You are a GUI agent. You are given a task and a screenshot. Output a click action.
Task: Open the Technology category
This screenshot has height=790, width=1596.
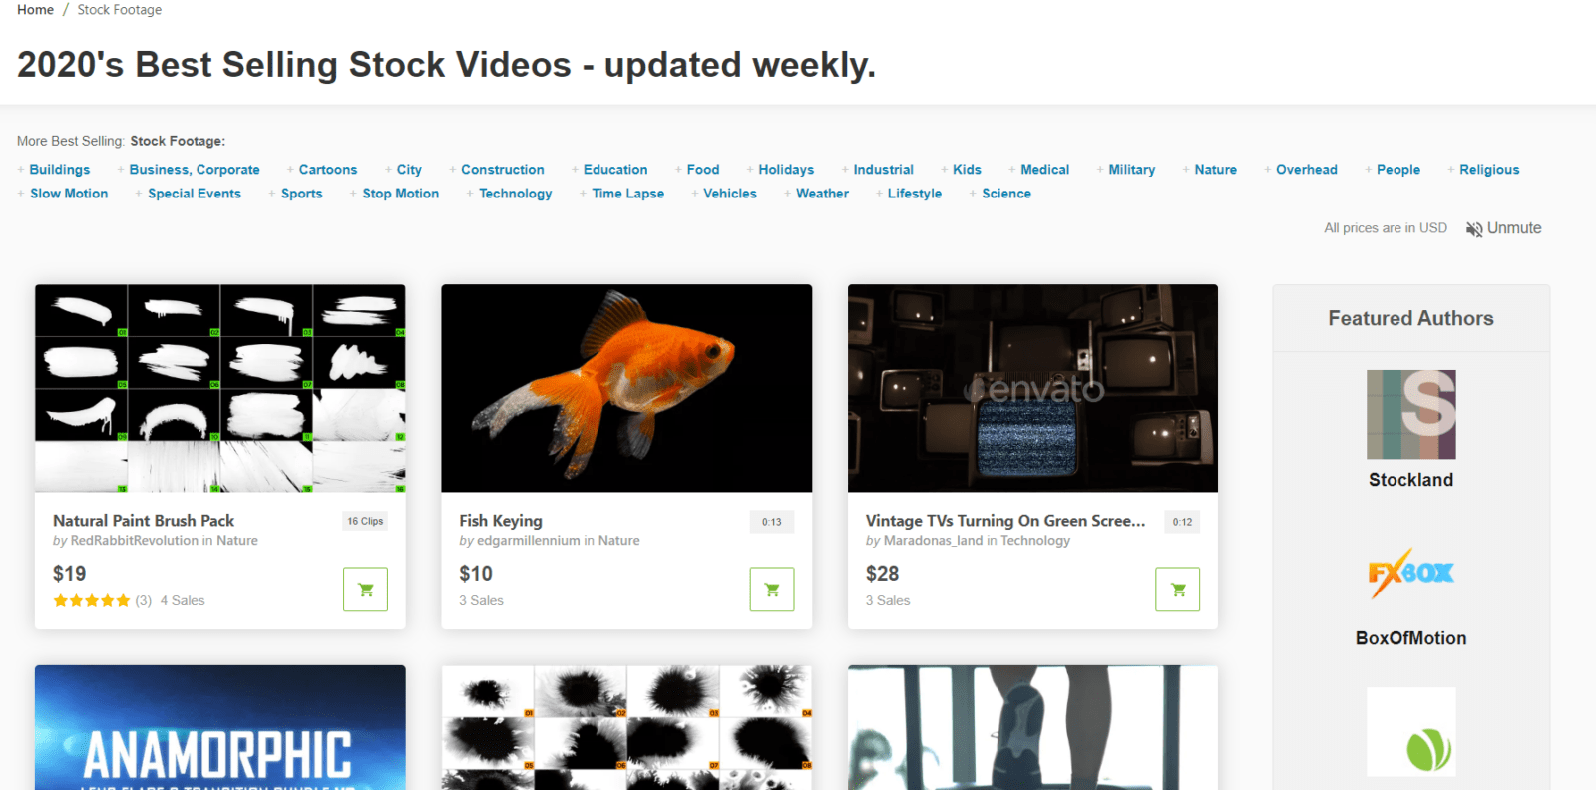(x=515, y=194)
